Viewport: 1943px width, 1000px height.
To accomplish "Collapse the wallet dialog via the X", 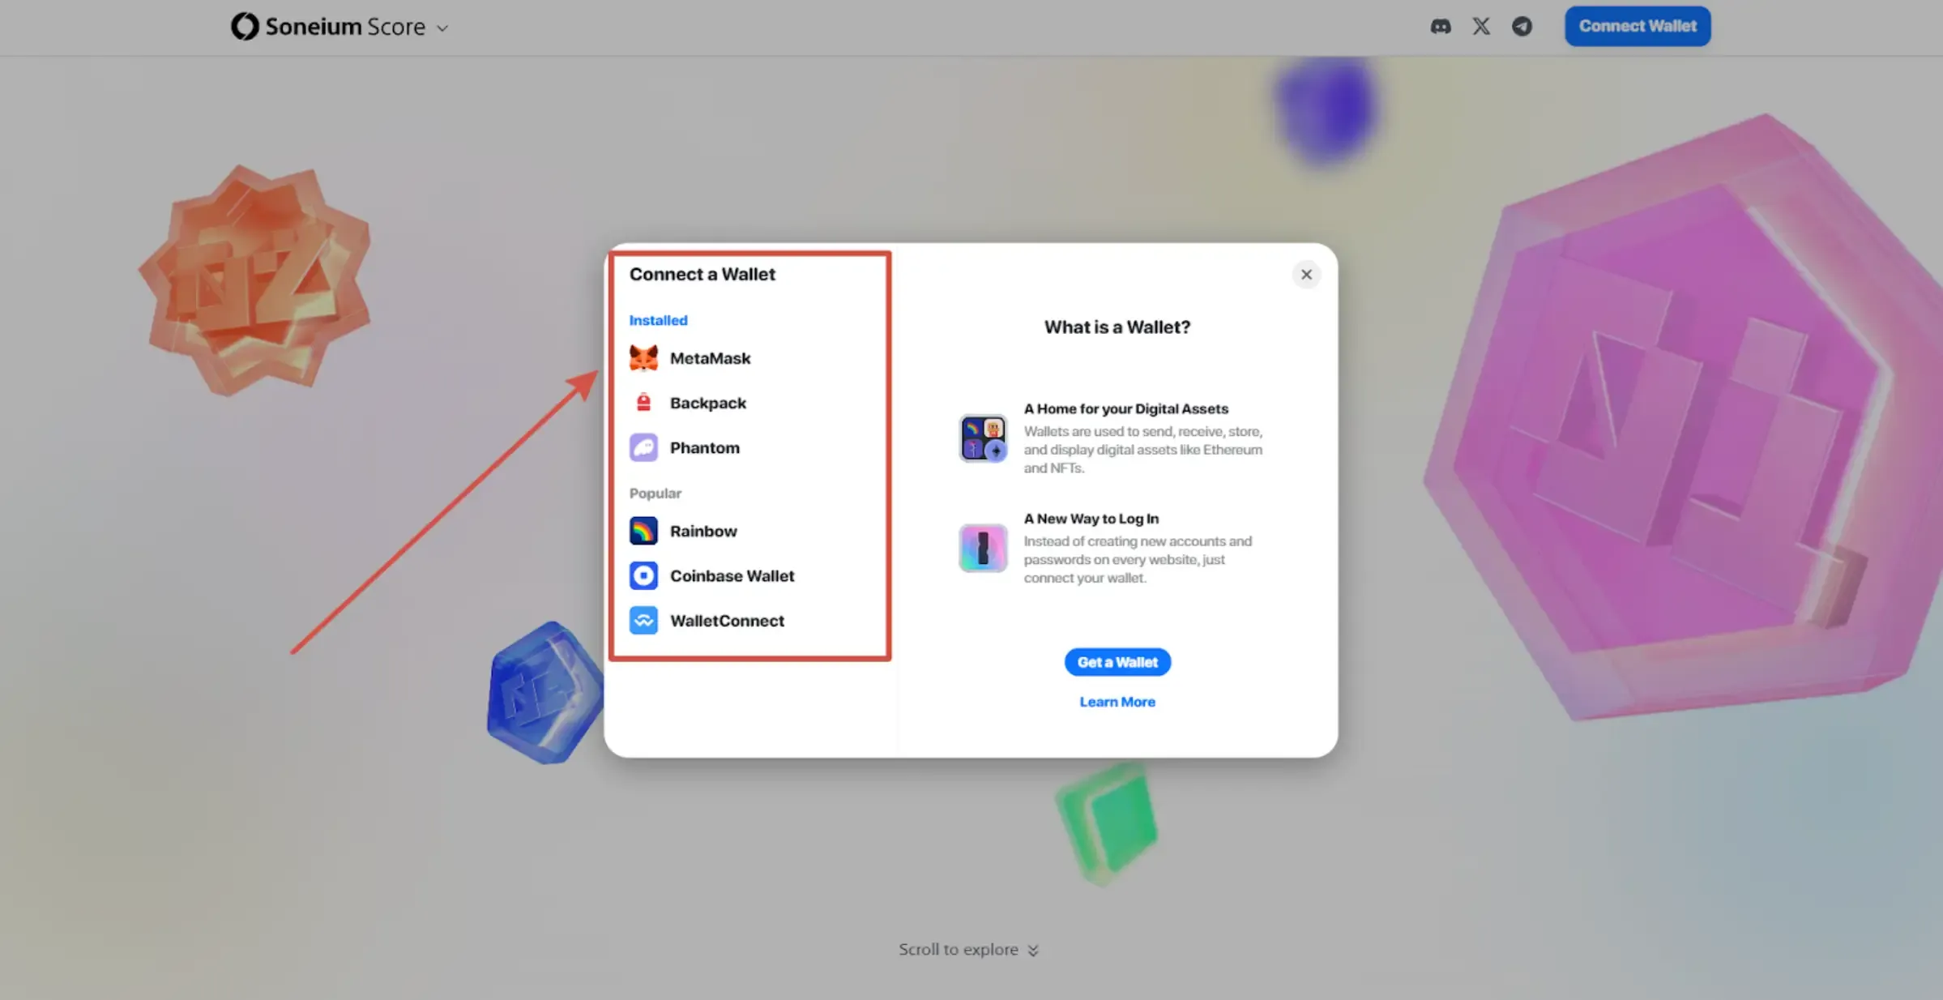I will pyautogui.click(x=1306, y=274).
